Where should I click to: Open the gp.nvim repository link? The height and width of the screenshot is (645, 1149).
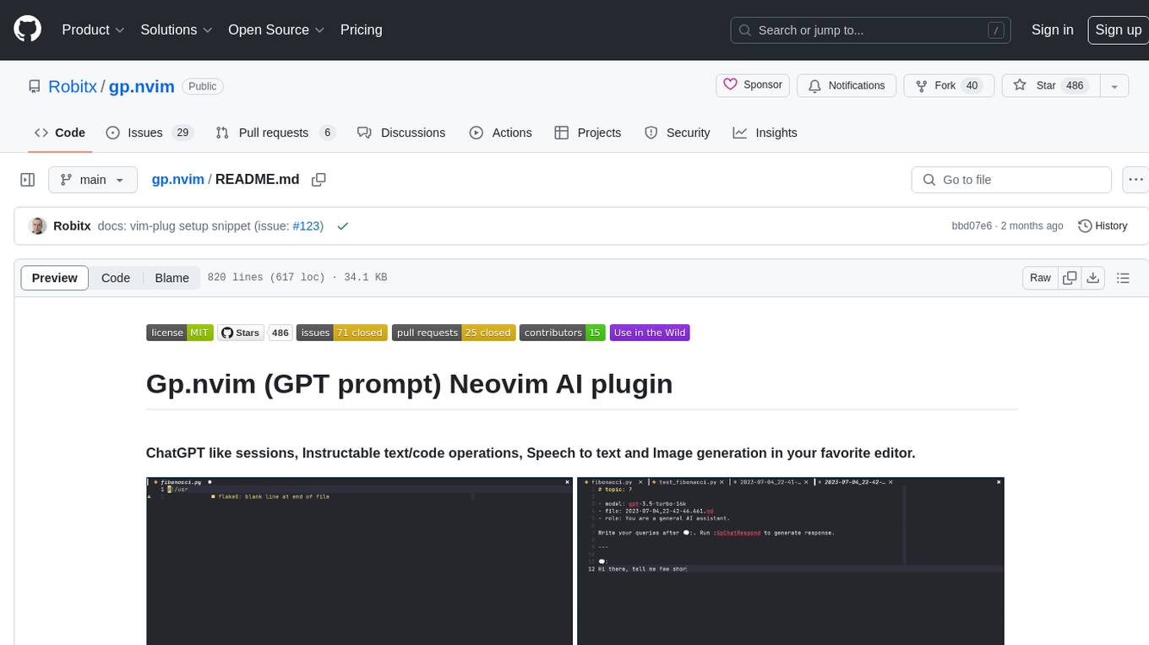tap(142, 86)
